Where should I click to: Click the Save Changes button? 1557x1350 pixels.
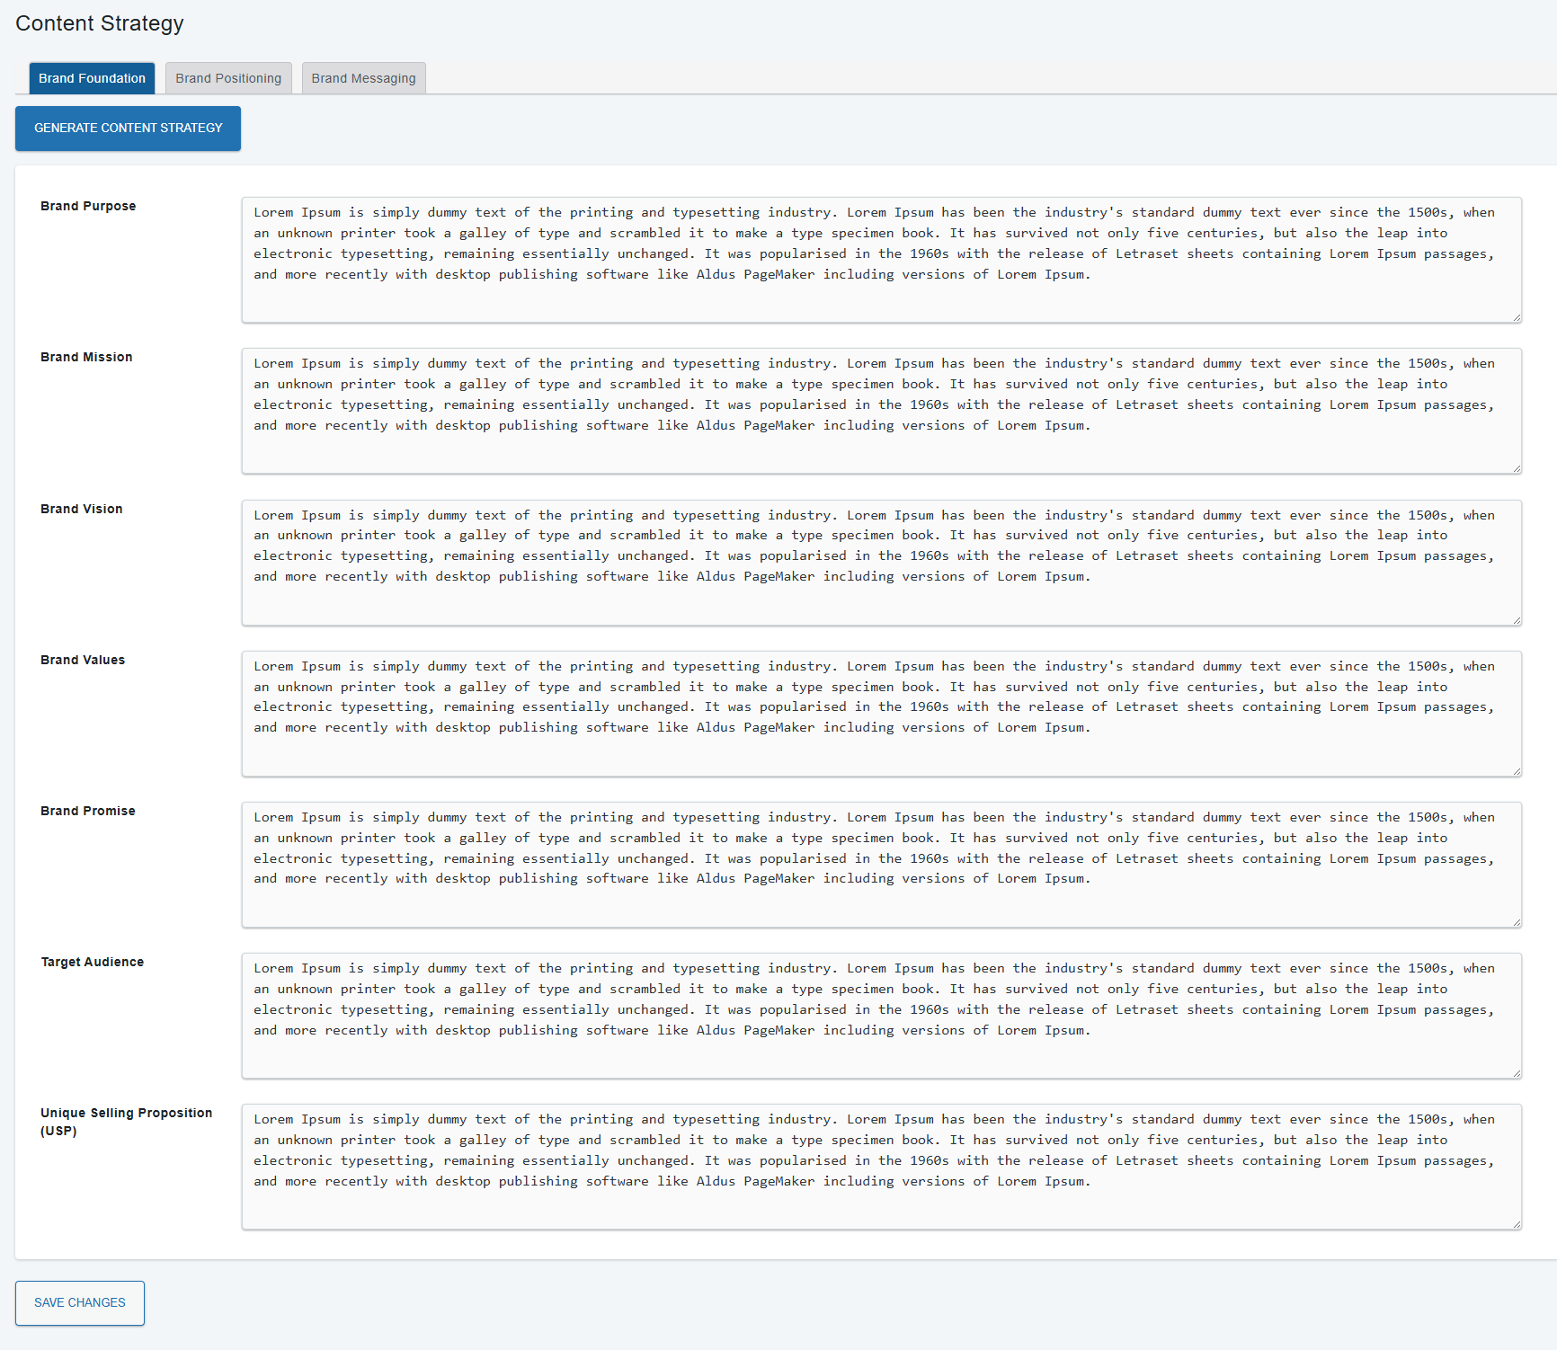click(80, 1302)
